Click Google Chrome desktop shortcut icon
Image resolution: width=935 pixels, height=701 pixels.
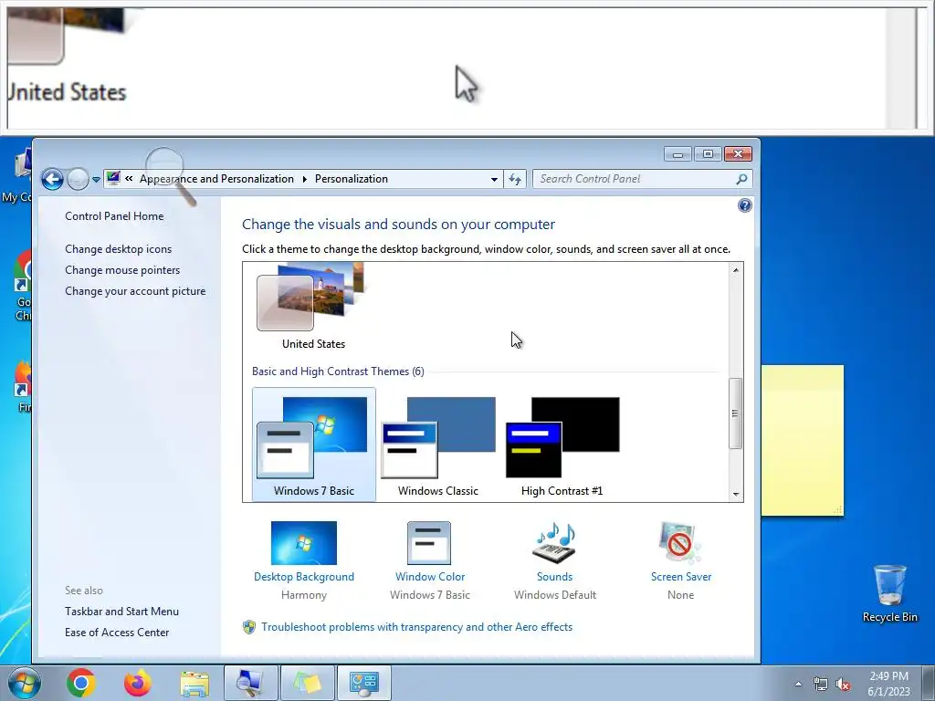(23, 286)
